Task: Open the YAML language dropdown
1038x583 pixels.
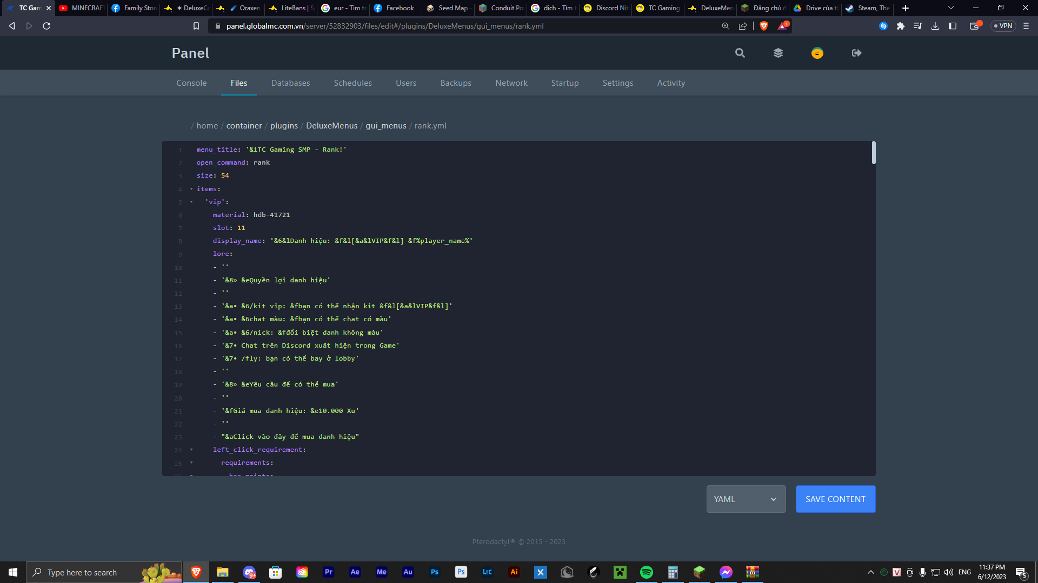Action: [746, 499]
